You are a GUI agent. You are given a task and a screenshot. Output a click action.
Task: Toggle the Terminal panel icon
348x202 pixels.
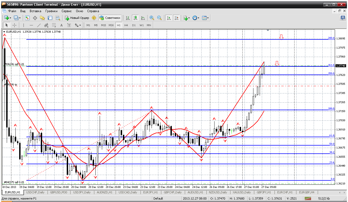click(x=50, y=18)
